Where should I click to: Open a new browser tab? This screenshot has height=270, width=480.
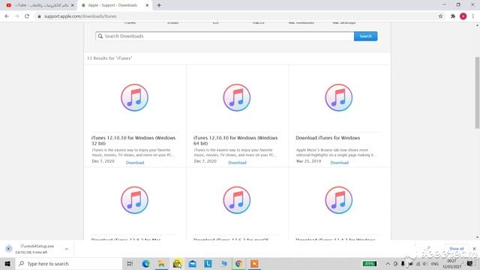159,5
